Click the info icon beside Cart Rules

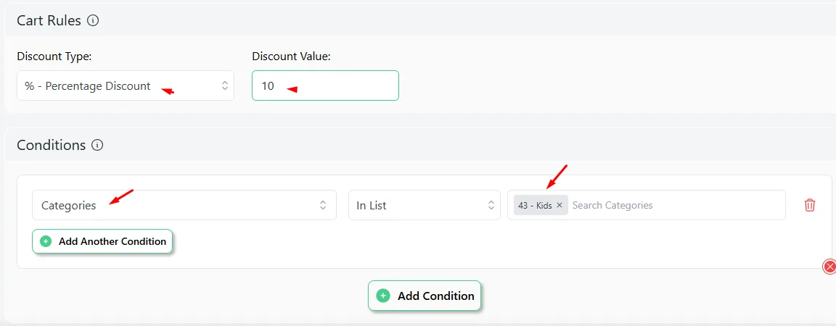tap(94, 21)
